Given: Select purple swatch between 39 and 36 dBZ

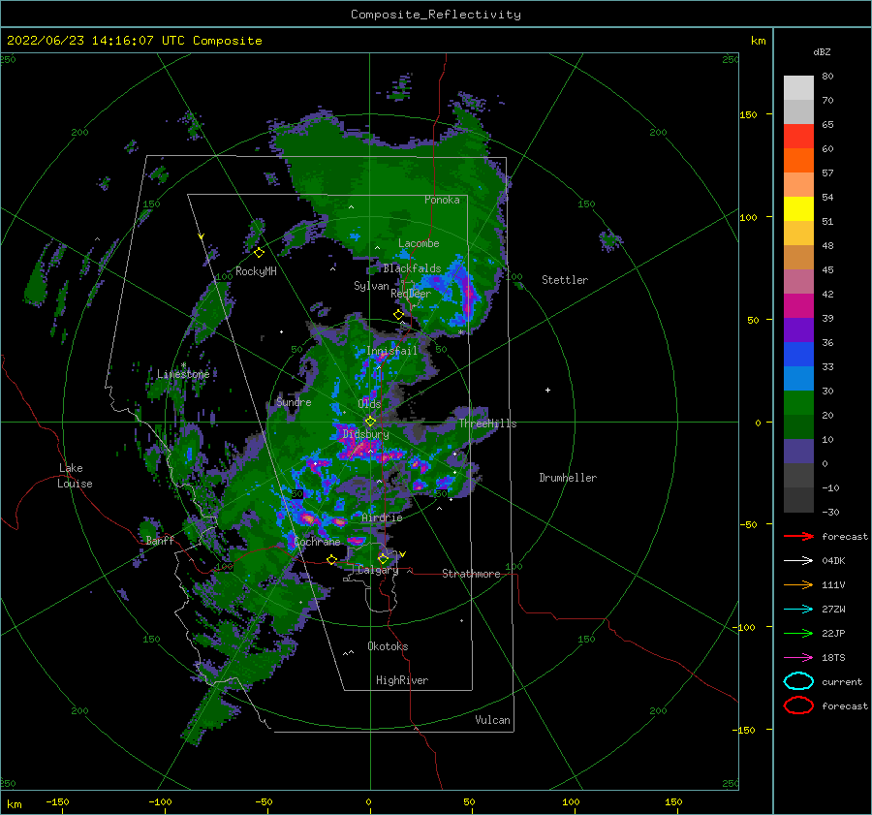Looking at the screenshot, I should [798, 330].
